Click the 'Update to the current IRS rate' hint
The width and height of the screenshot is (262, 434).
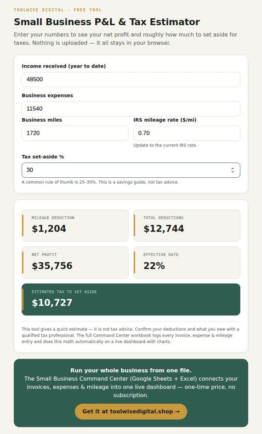[x=165, y=145]
